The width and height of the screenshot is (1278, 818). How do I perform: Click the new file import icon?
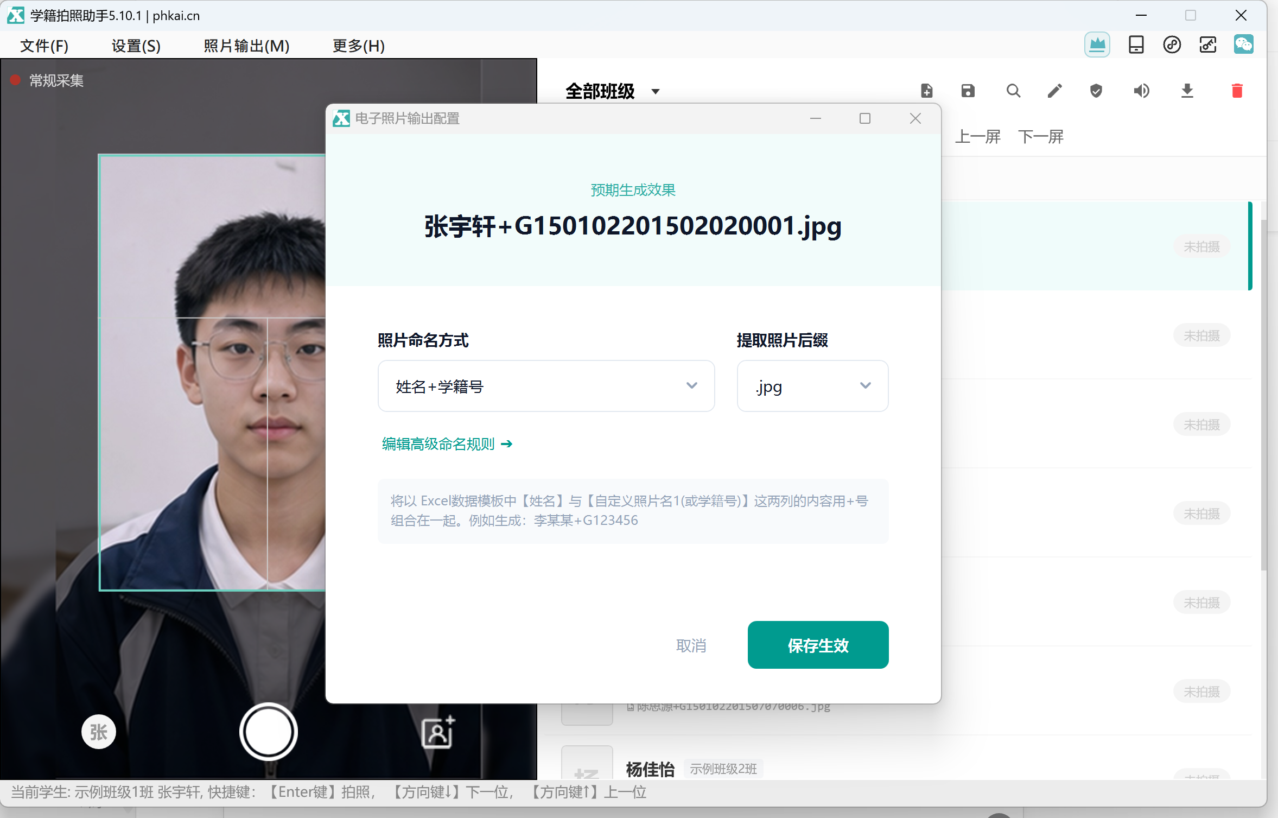click(926, 91)
